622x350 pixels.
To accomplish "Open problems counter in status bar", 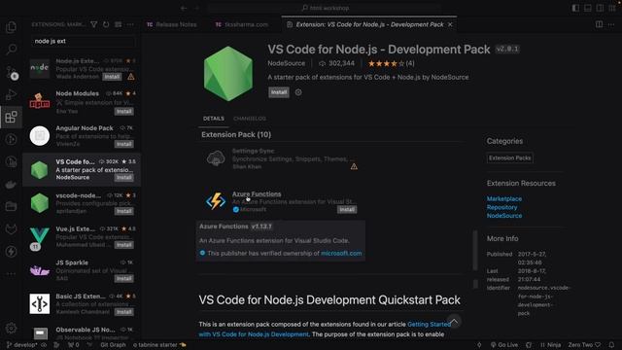I will 74,345.
